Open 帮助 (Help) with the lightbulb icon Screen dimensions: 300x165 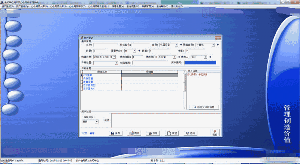coord(215,132)
